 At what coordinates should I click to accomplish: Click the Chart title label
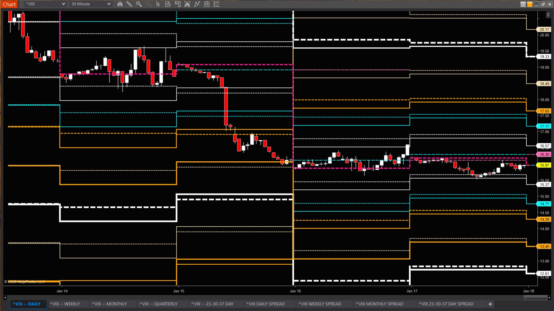(x=9, y=4)
